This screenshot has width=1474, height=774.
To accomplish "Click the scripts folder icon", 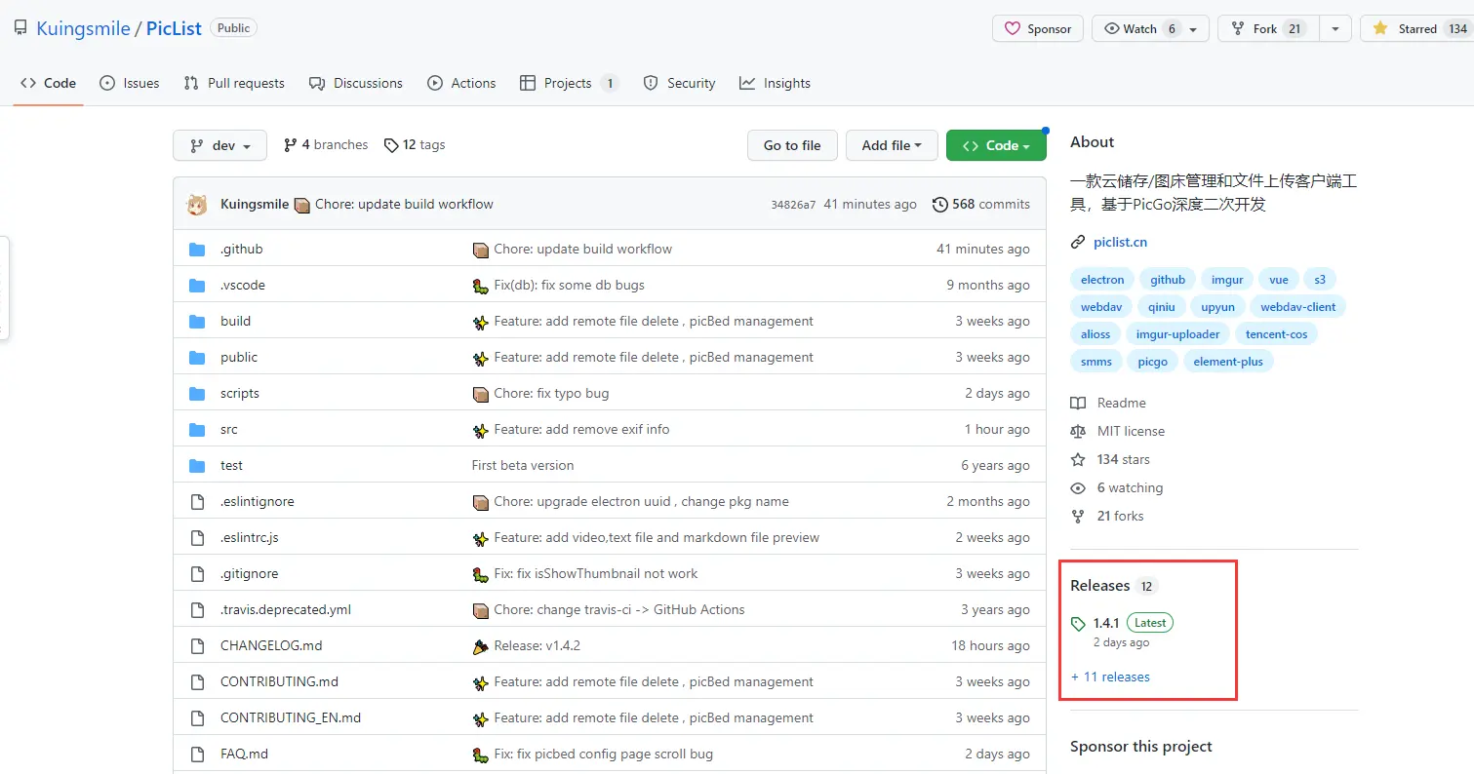I will pyautogui.click(x=197, y=393).
